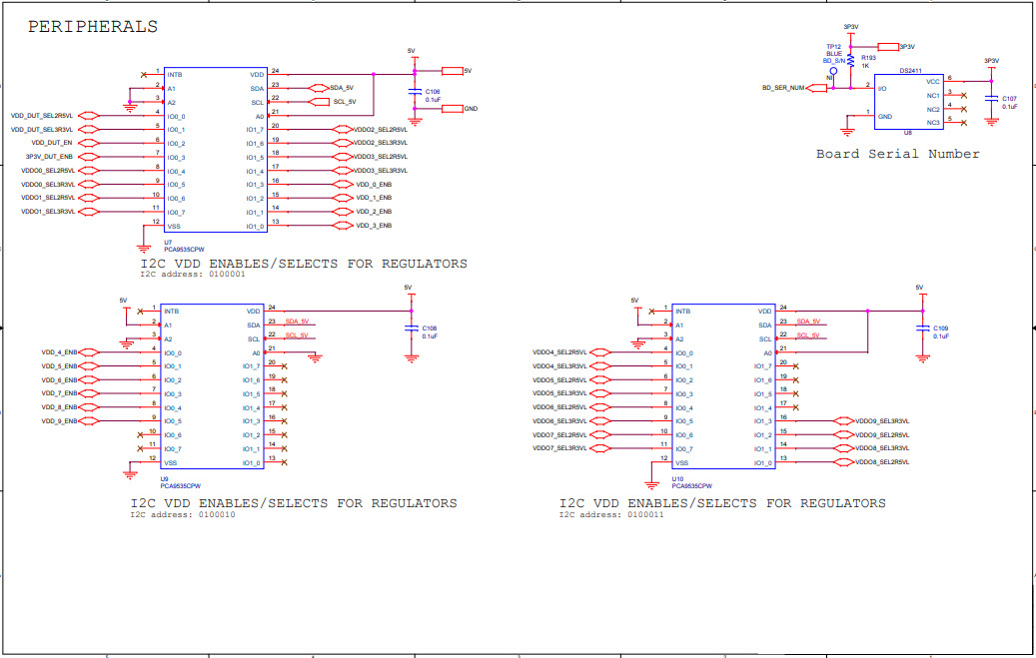This screenshot has height=658, width=1036.
Task: Select resistor R193 near the 3P3V rail
Action: coord(851,61)
